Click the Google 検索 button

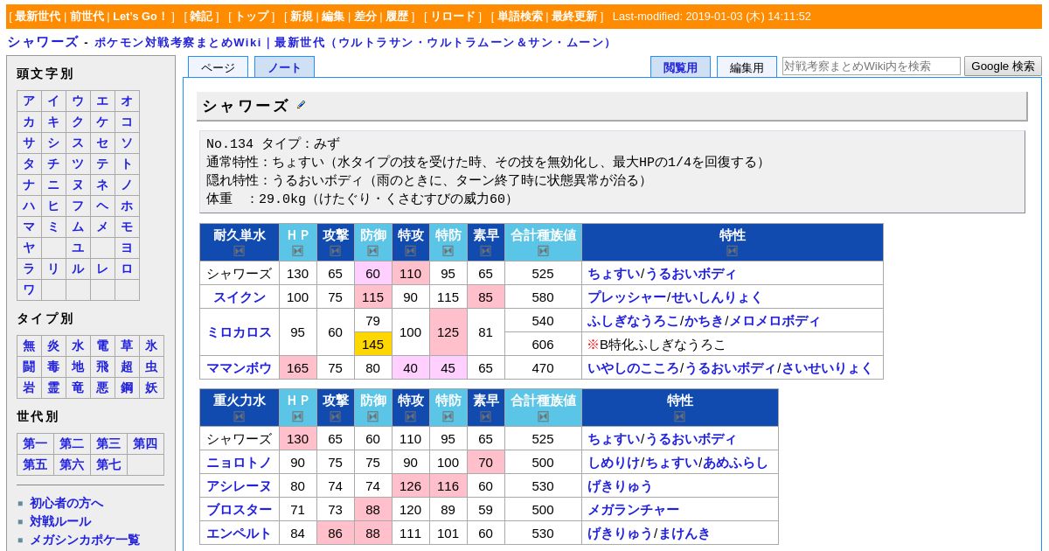point(1003,66)
